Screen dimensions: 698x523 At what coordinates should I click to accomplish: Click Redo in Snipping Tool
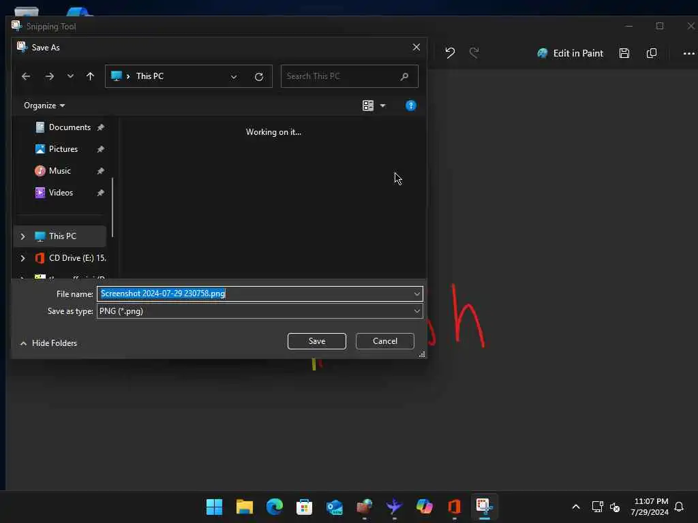(x=474, y=53)
